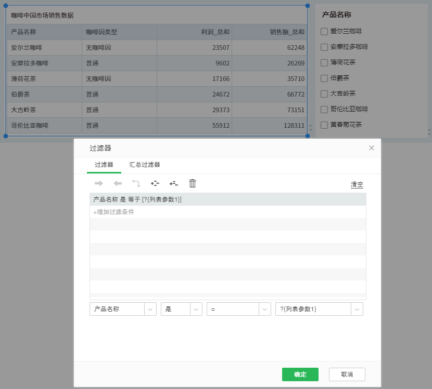Click the 清空 link
432x389 pixels.
point(357,184)
